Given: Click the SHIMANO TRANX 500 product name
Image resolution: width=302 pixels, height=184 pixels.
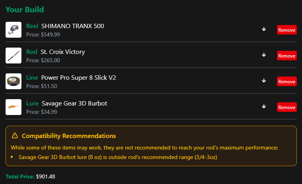Looking at the screenshot, I should pyautogui.click(x=73, y=26).
